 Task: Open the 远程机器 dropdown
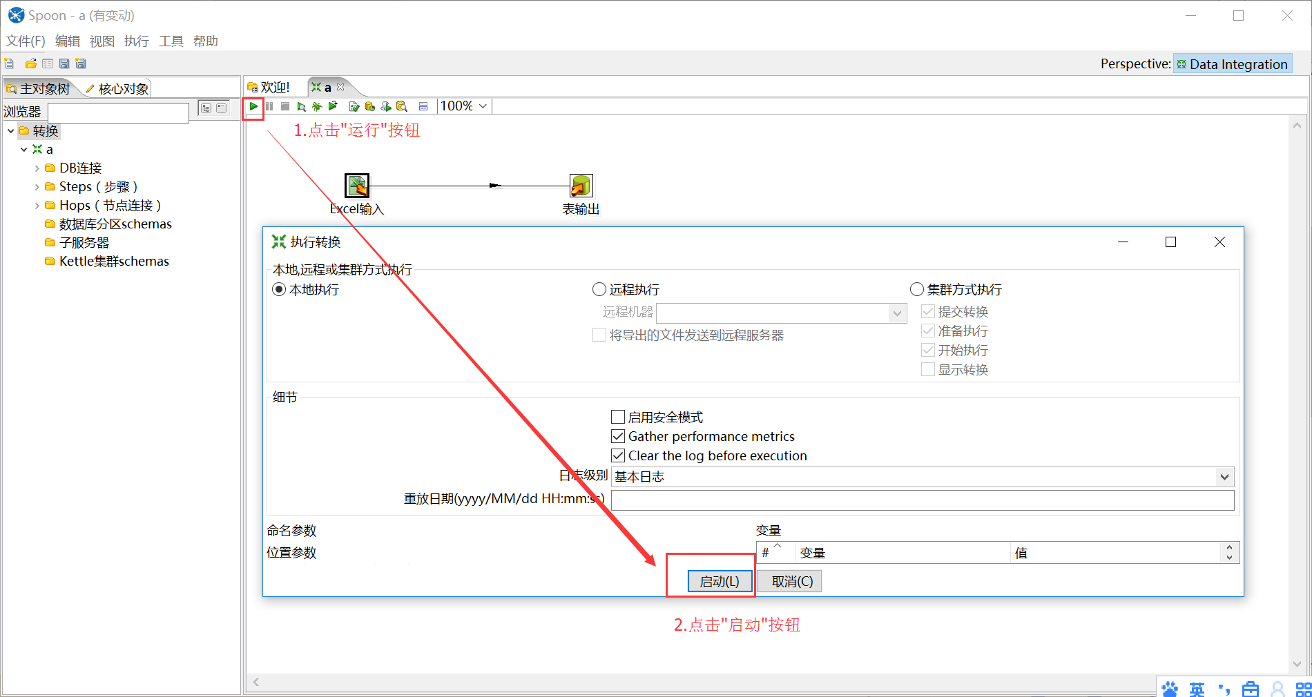coord(897,313)
